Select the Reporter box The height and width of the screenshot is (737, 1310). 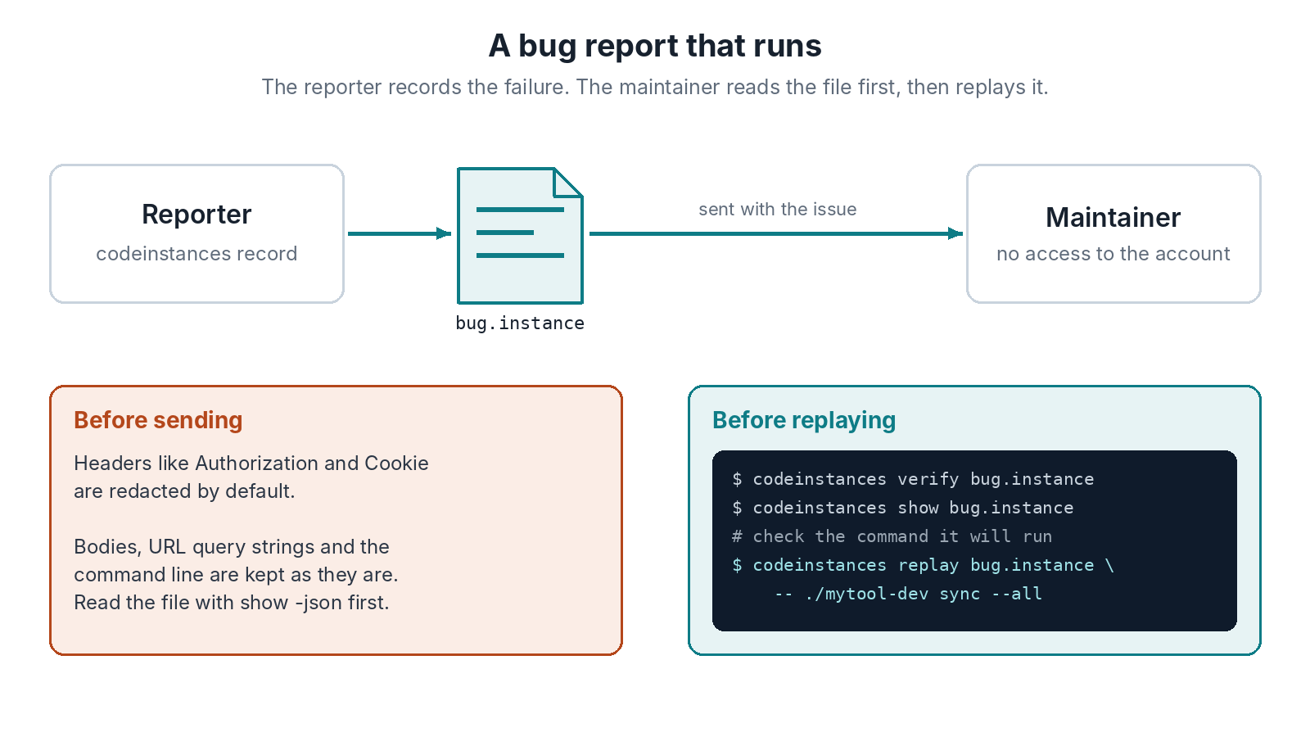pyautogui.click(x=196, y=233)
